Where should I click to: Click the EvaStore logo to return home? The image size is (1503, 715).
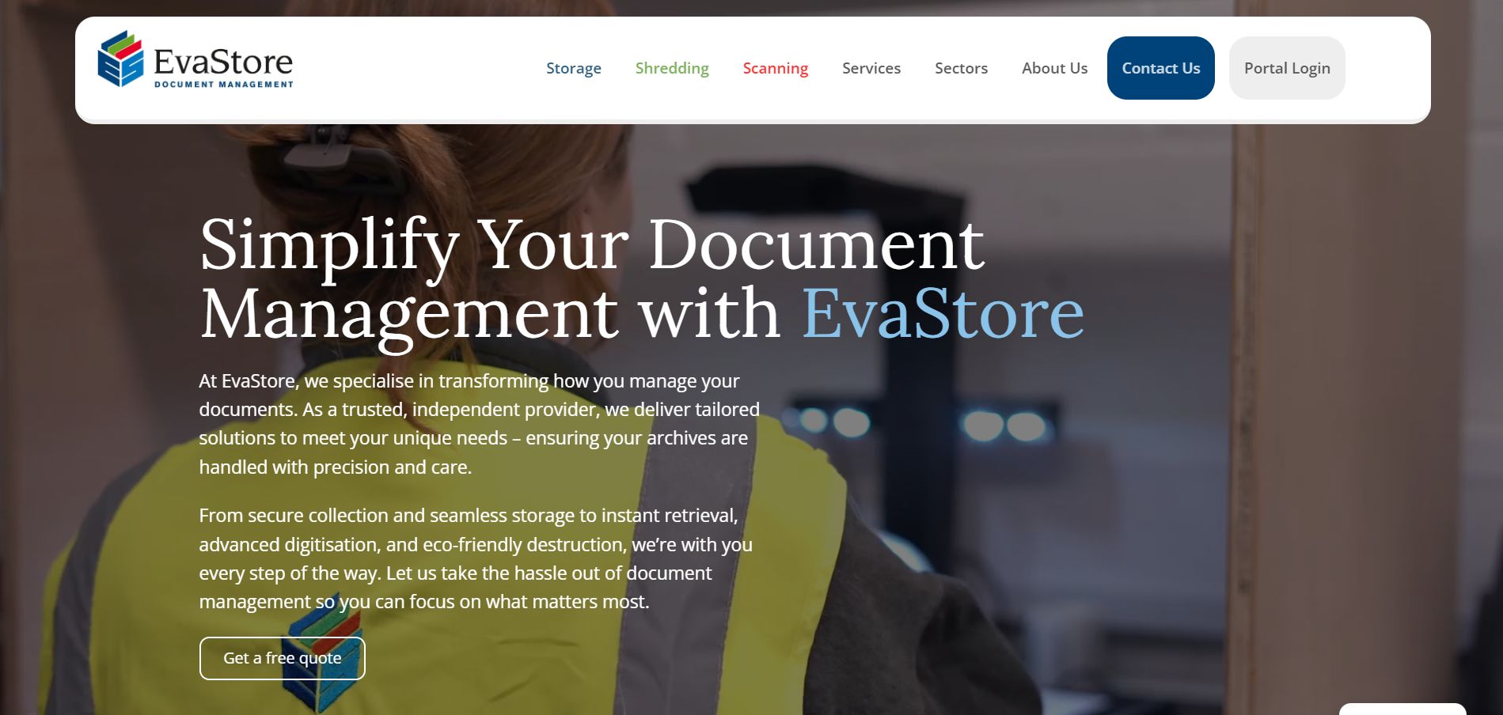pyautogui.click(x=195, y=60)
